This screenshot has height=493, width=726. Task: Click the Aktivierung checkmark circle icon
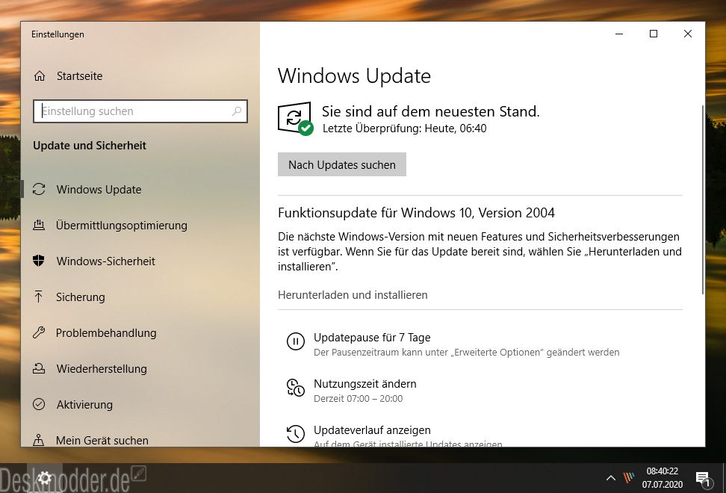[39, 404]
